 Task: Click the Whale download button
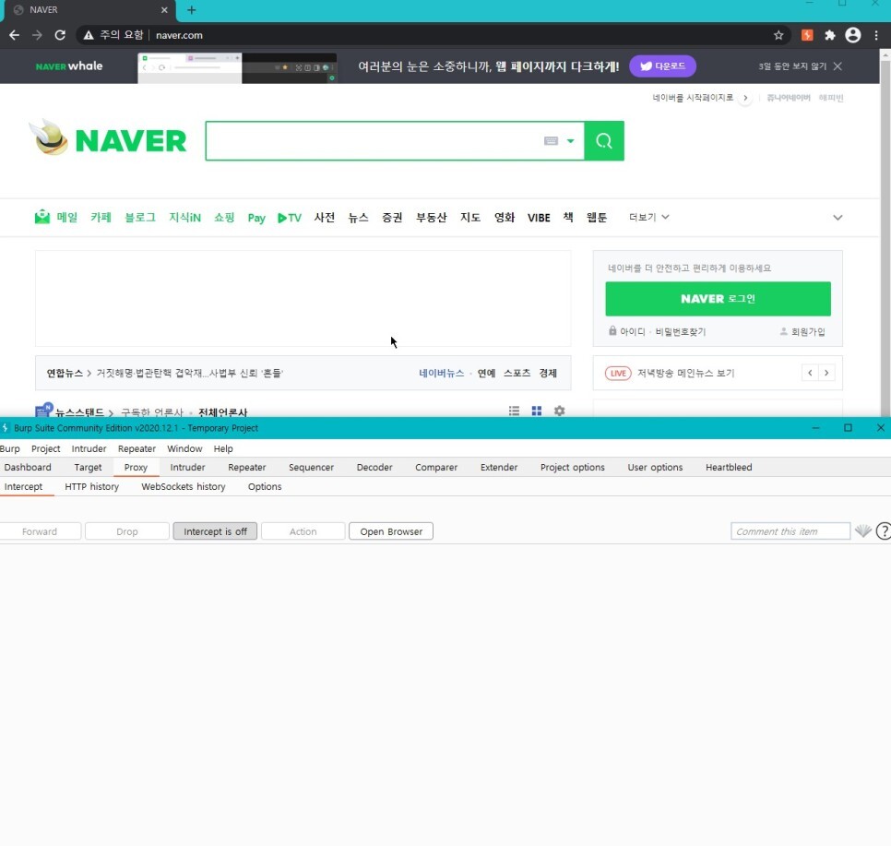tap(662, 66)
